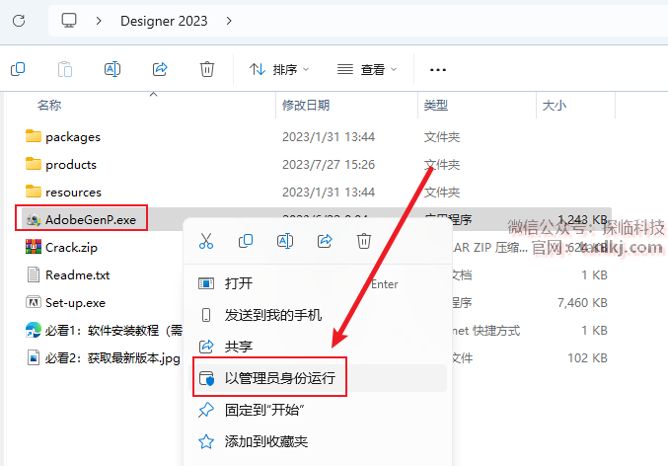Choose 共享 from the context menu
Viewport: 668px width, 466px height.
coord(318,347)
